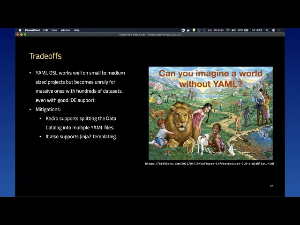Click the PowerPoint Slide Show window title
This screenshot has height=225, width=300.
(150, 35)
